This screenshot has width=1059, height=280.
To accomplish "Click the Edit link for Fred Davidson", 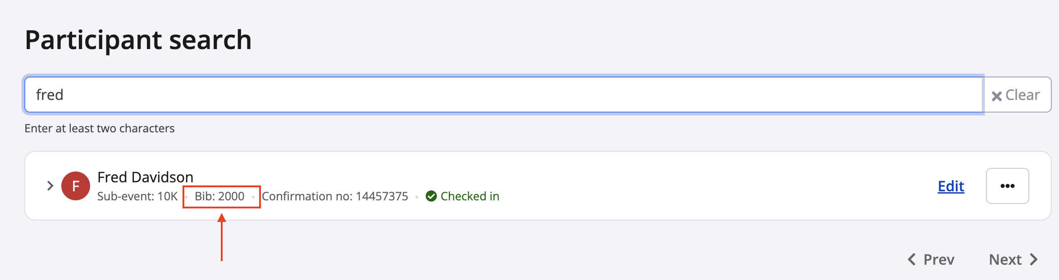I will (x=951, y=186).
